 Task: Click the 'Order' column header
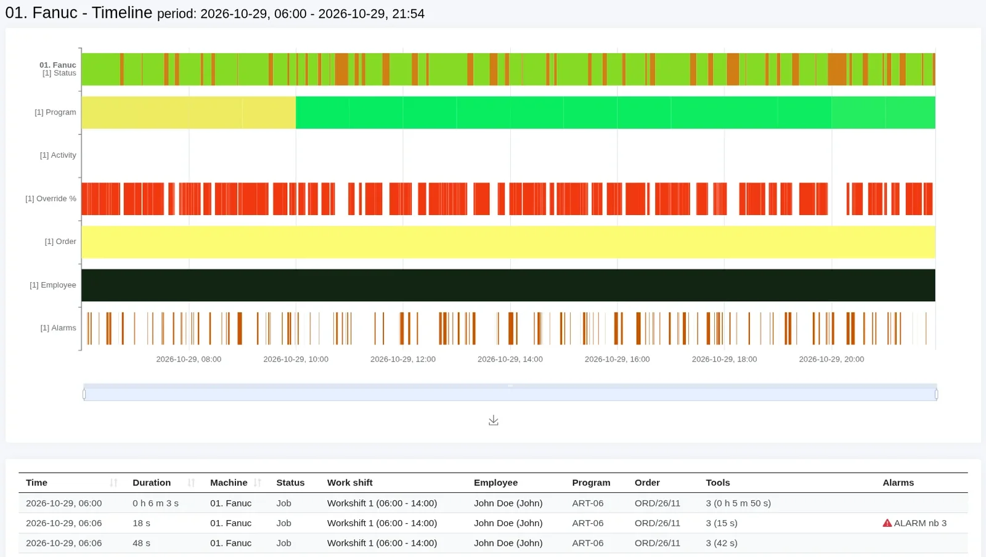(647, 482)
